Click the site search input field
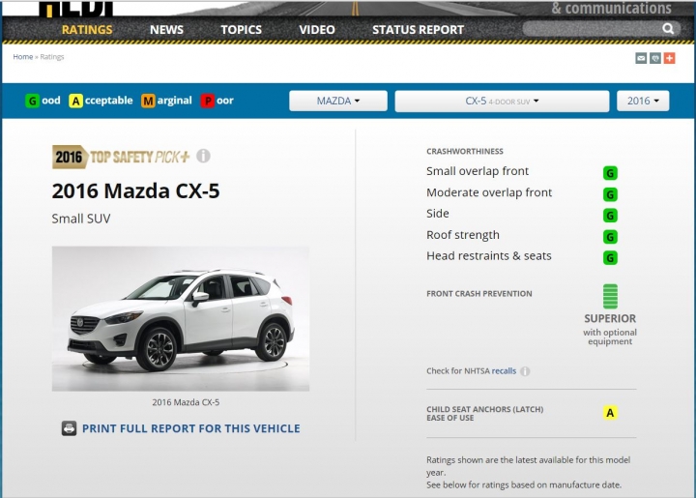Viewport: 696px width, 498px height. 593,29
